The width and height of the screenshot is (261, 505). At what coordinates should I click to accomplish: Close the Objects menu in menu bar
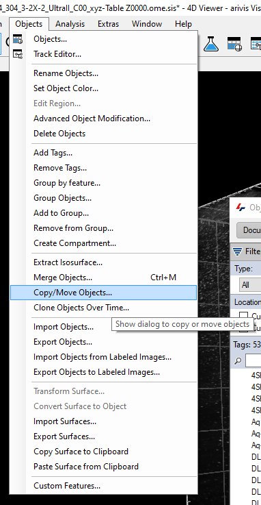29,24
